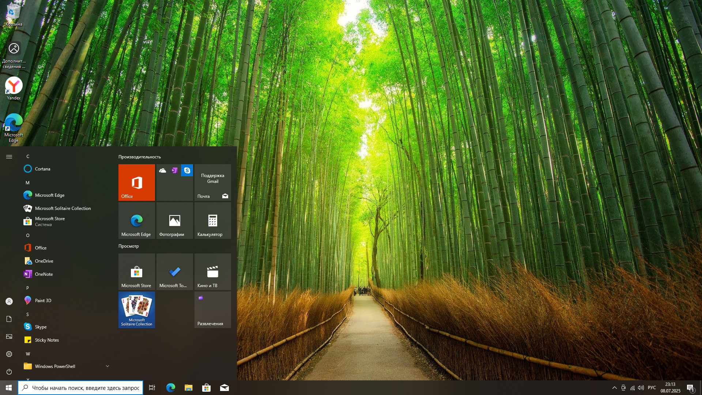Select Paint 3D from app list

pyautogui.click(x=43, y=301)
